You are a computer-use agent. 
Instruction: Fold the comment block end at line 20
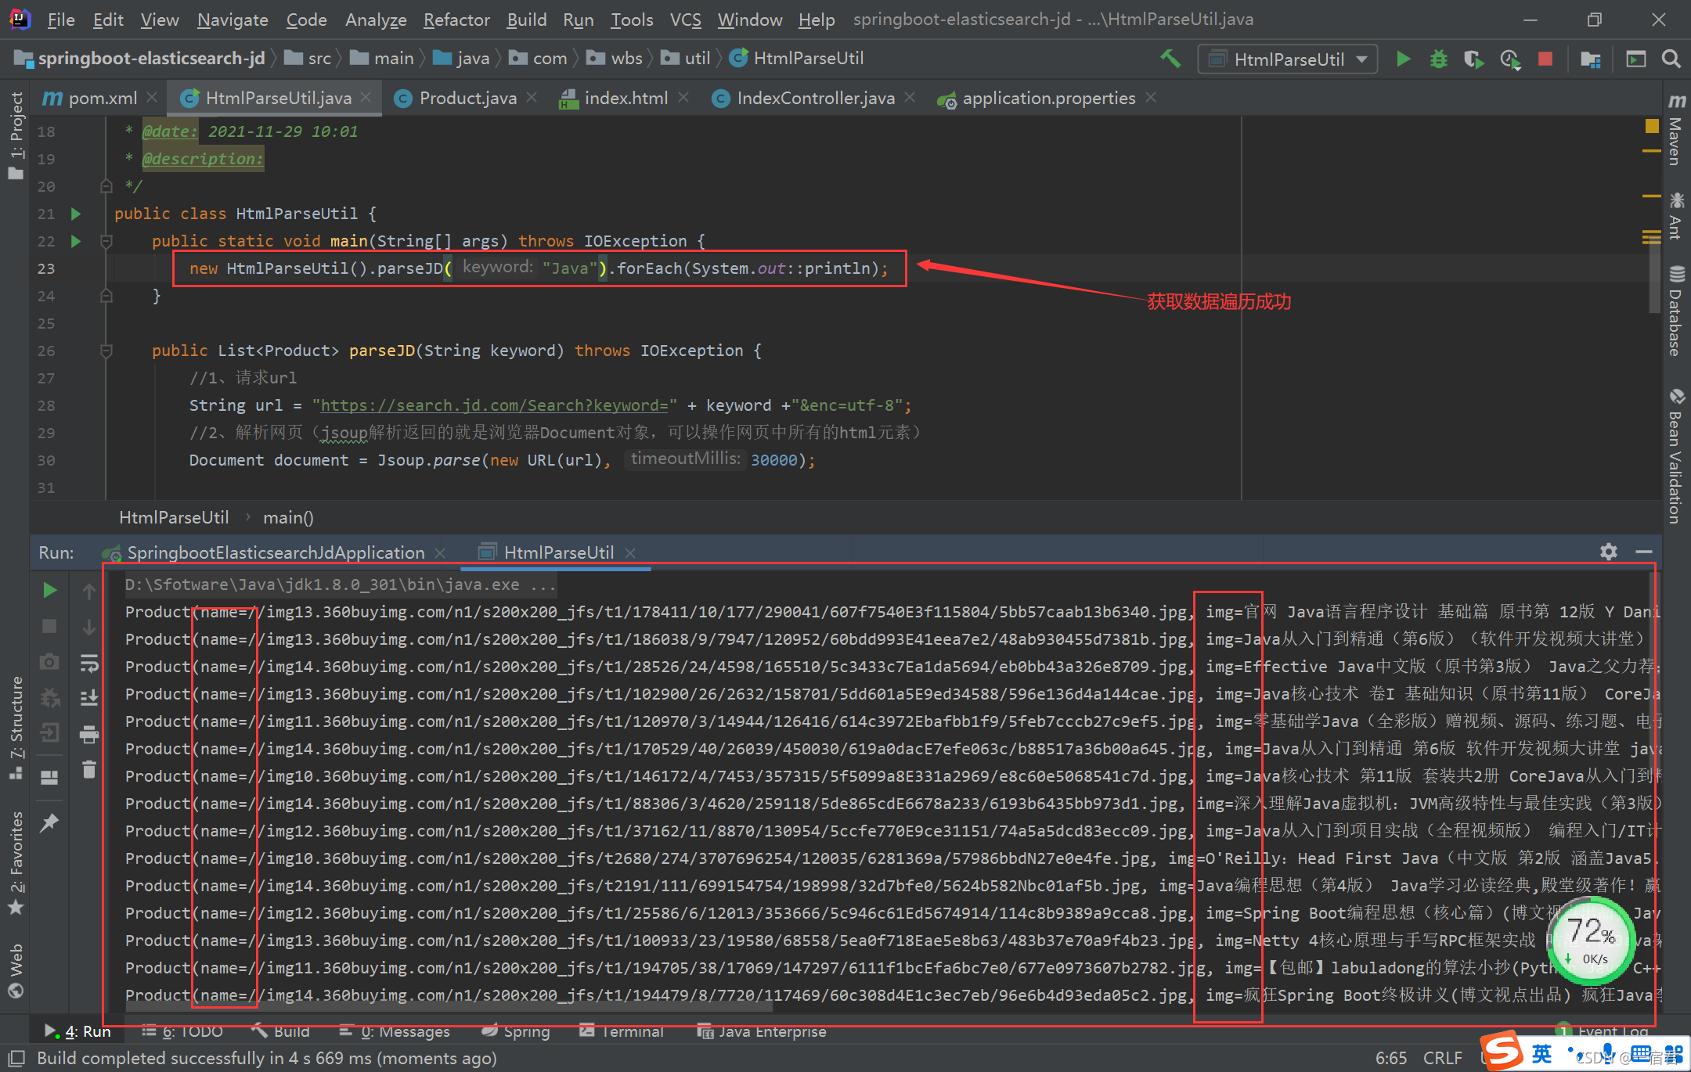[x=106, y=186]
